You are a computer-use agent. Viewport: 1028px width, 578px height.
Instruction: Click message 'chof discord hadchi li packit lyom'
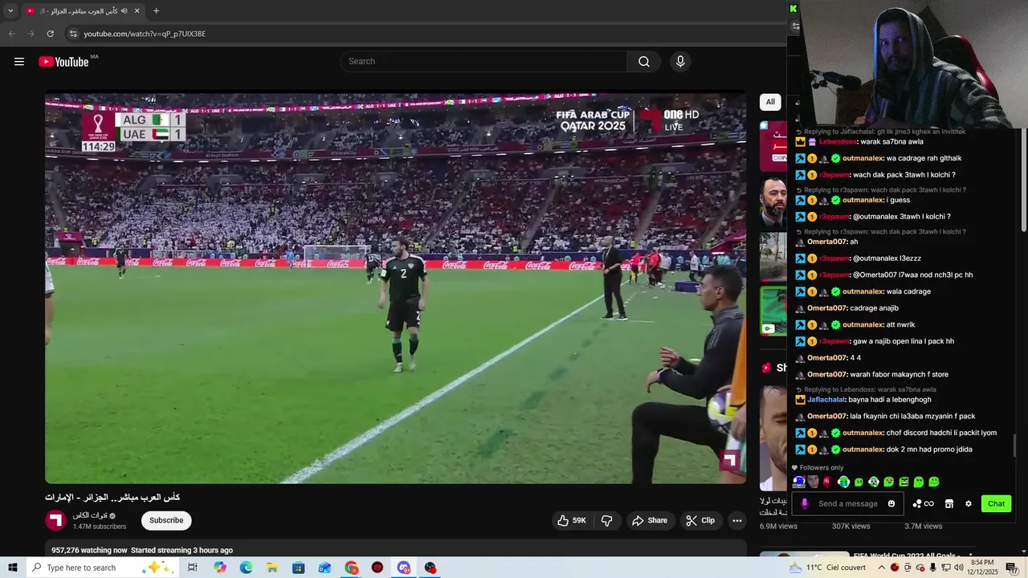(x=941, y=433)
